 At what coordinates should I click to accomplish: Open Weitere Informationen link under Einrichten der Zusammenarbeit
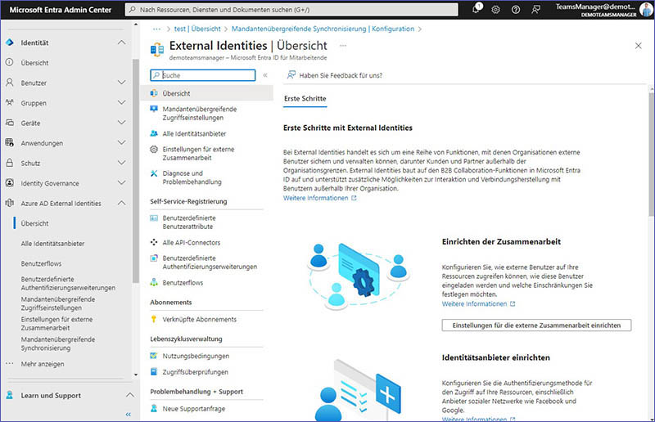(x=479, y=304)
